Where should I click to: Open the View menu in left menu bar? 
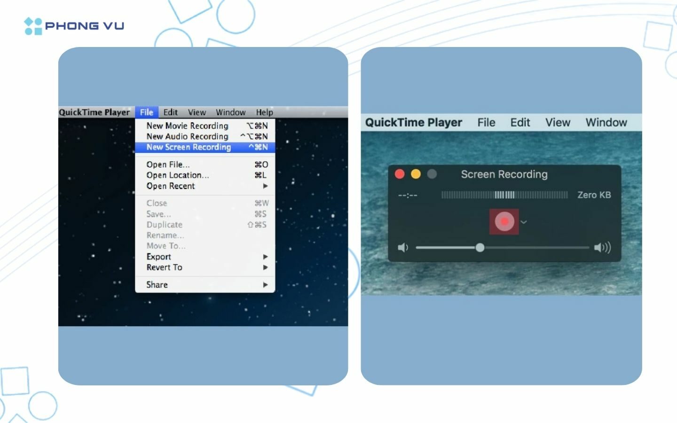[197, 112]
